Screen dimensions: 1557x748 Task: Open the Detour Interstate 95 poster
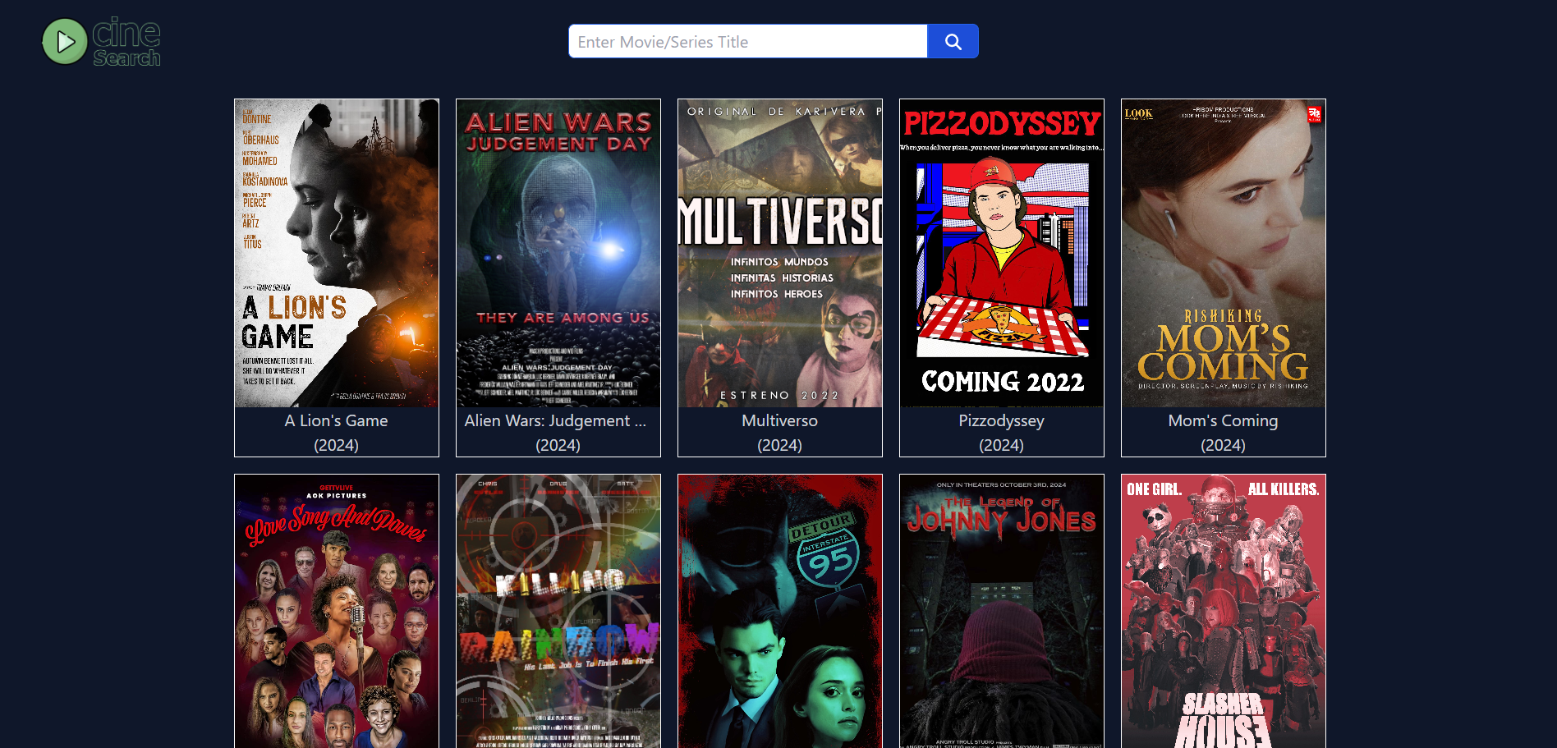point(780,611)
